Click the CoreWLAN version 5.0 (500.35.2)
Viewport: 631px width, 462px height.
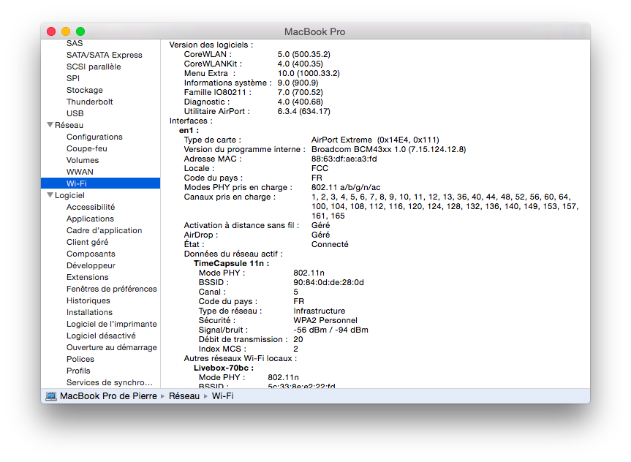pos(304,54)
